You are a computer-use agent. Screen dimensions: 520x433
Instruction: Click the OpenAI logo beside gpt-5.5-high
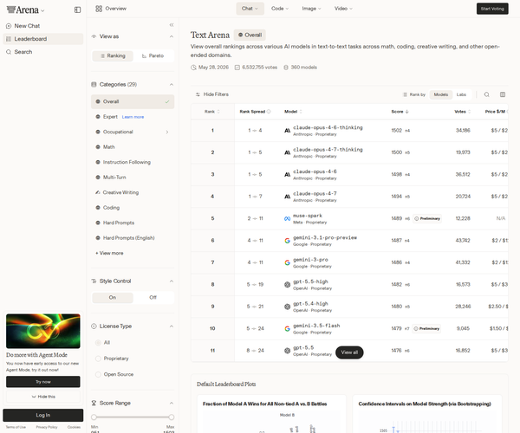(x=287, y=285)
